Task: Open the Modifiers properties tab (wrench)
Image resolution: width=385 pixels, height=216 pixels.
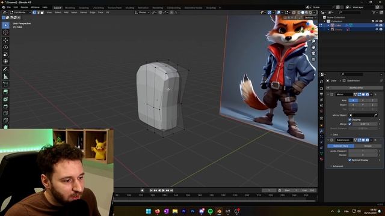Action: [x=321, y=131]
